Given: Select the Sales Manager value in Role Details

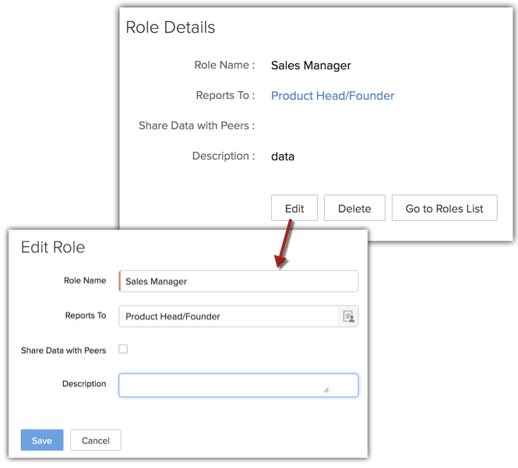Looking at the screenshot, I should pyautogui.click(x=311, y=65).
